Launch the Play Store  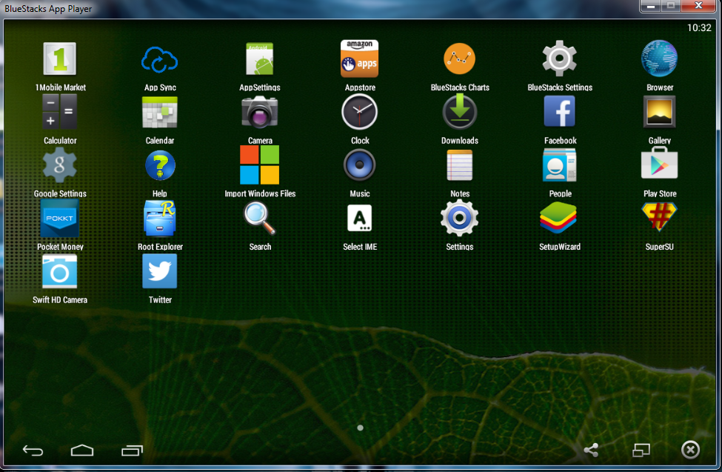click(659, 163)
